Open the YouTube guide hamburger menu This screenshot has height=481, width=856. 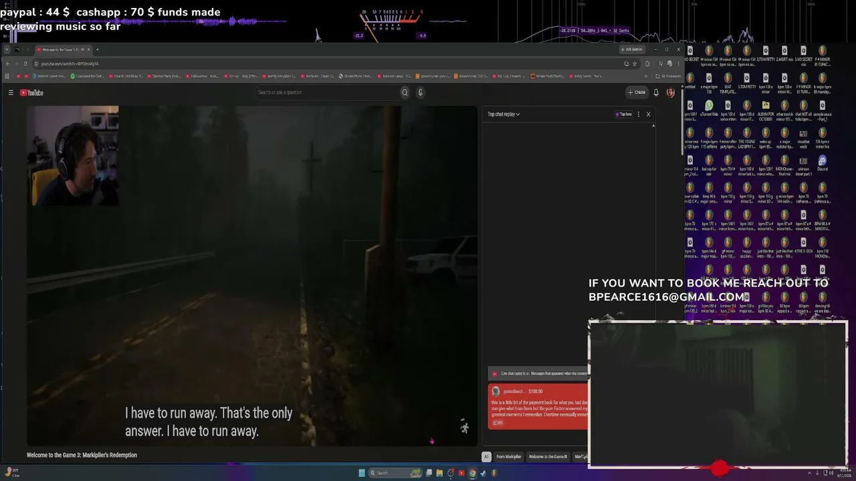pos(11,93)
